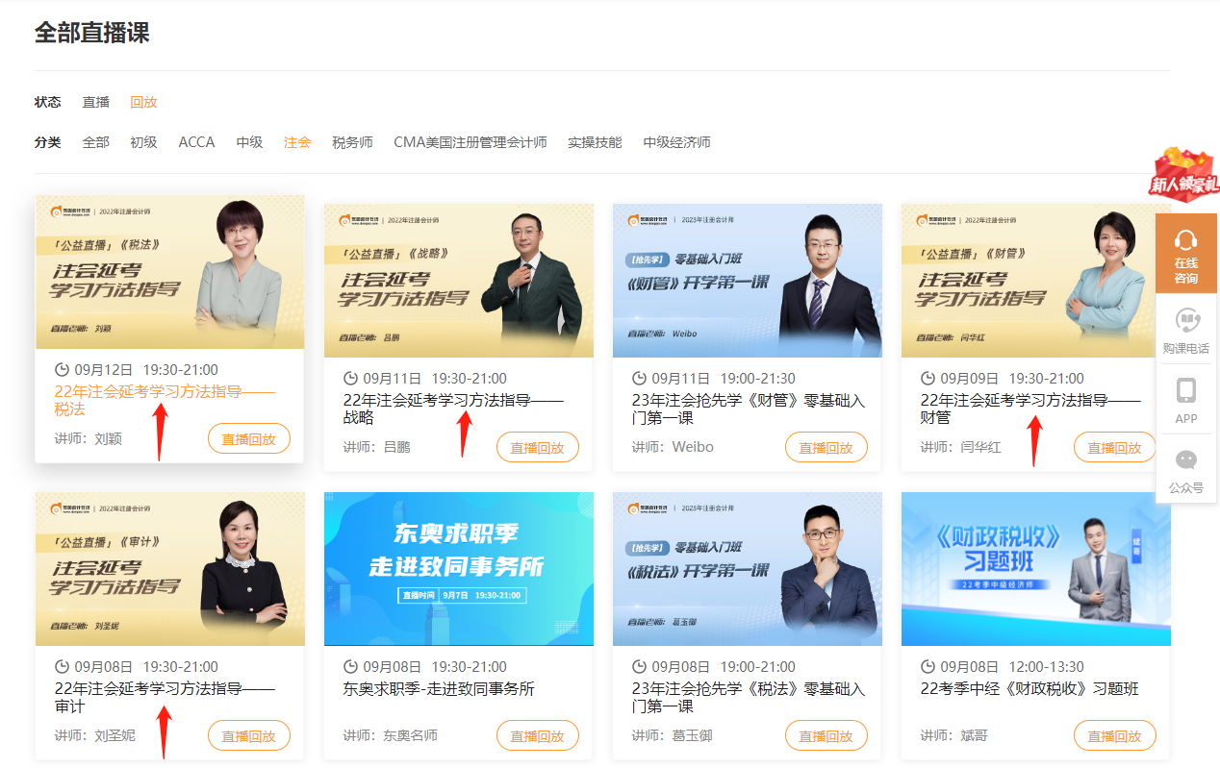Click the course purchase phone icon

[1185, 320]
